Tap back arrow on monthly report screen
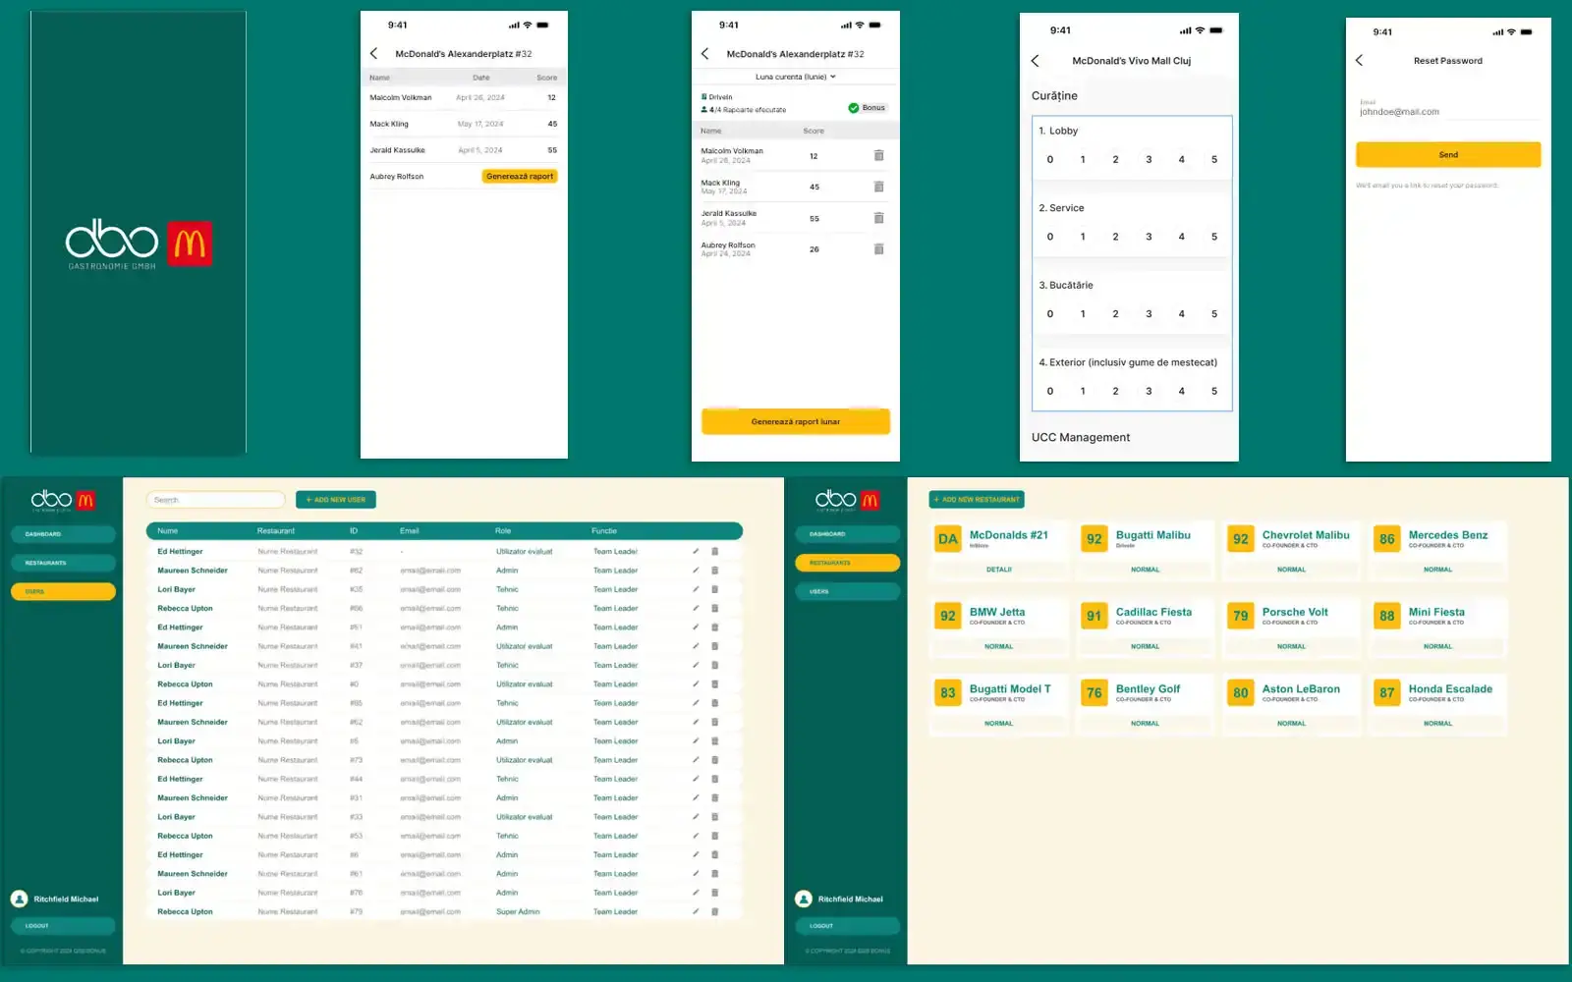Image resolution: width=1572 pixels, height=982 pixels. coord(704,54)
